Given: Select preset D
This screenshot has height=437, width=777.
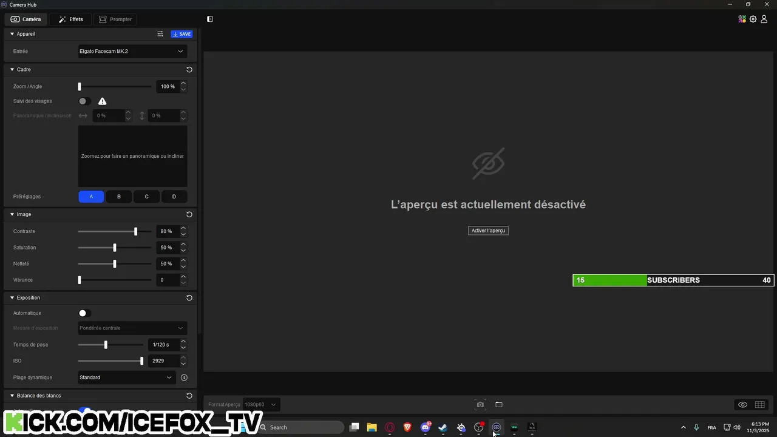Looking at the screenshot, I should (x=174, y=197).
